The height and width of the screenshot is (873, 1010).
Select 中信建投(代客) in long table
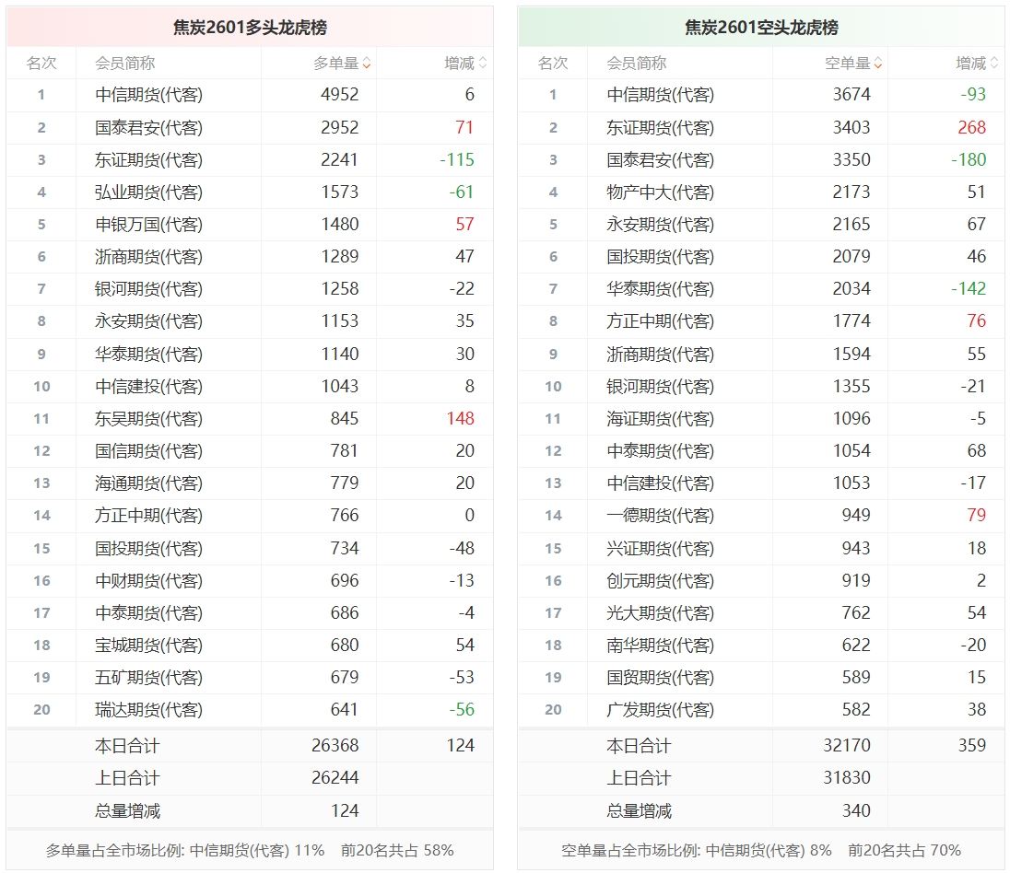pyautogui.click(x=148, y=386)
